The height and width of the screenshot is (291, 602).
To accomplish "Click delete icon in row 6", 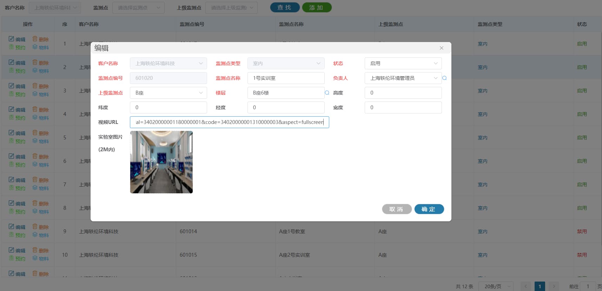I will pos(35,156).
